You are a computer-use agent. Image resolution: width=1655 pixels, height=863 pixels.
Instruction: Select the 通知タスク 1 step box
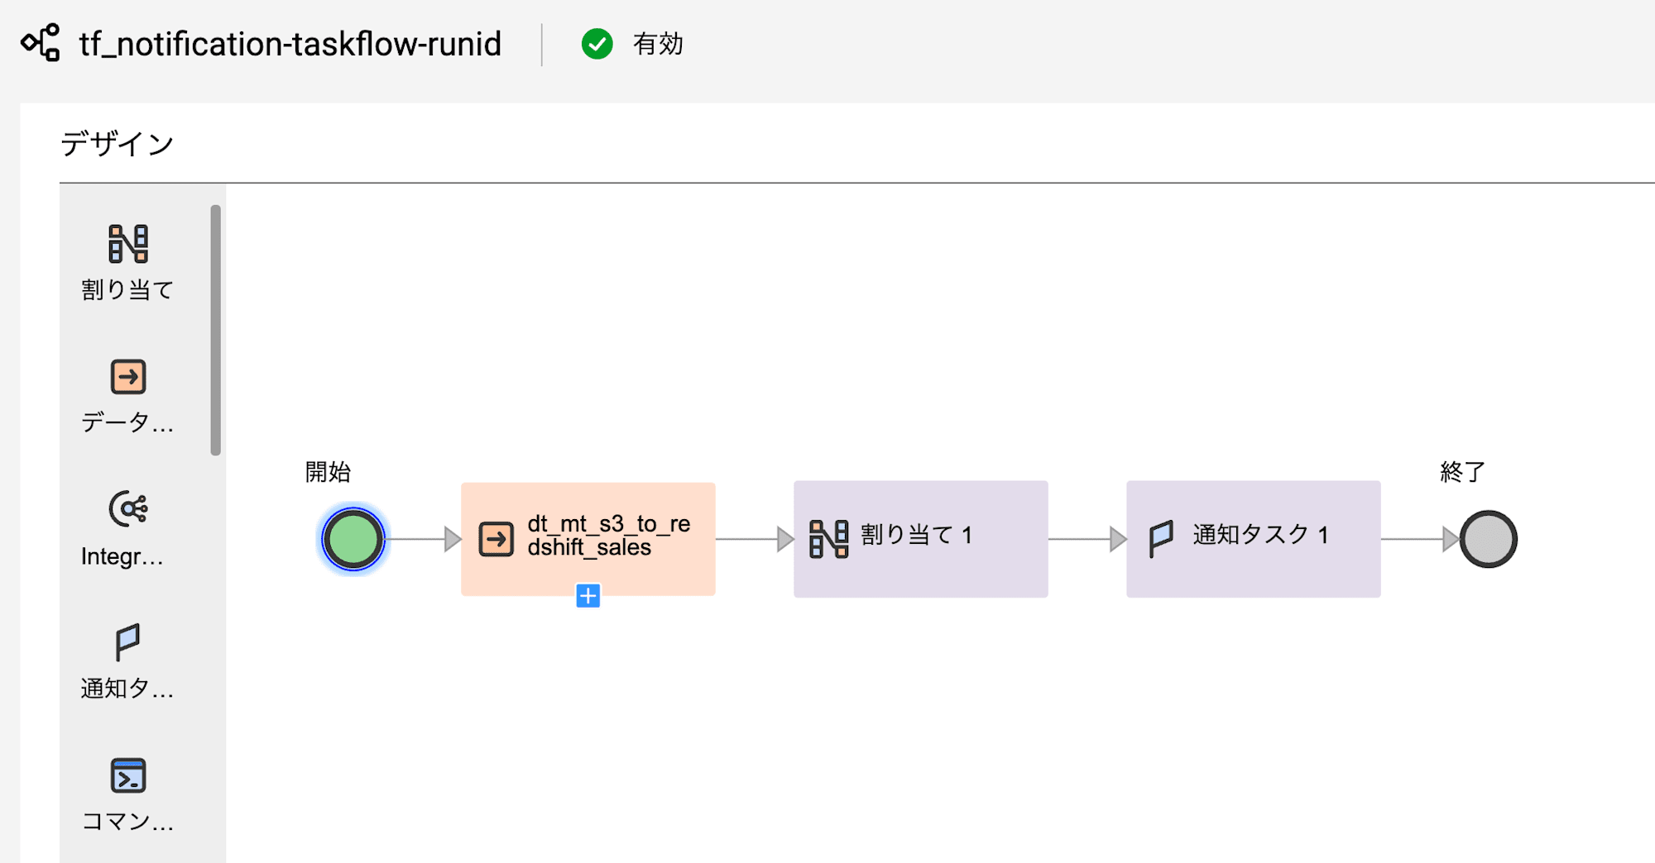1254,539
